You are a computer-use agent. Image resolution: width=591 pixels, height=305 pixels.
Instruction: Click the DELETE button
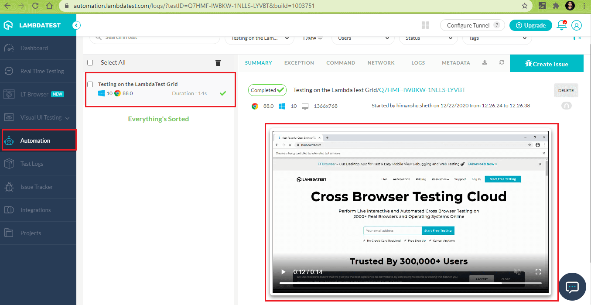(566, 90)
